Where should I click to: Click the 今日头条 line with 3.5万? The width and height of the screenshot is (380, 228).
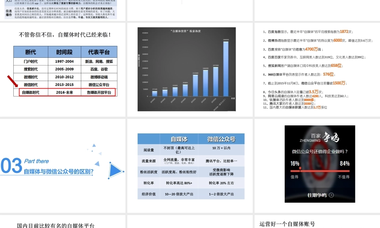(x=293, y=92)
